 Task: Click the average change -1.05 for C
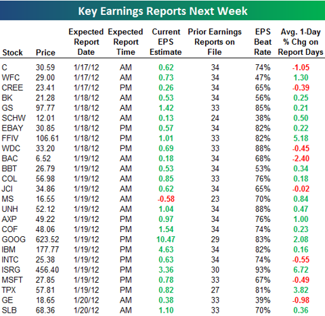pyautogui.click(x=301, y=68)
